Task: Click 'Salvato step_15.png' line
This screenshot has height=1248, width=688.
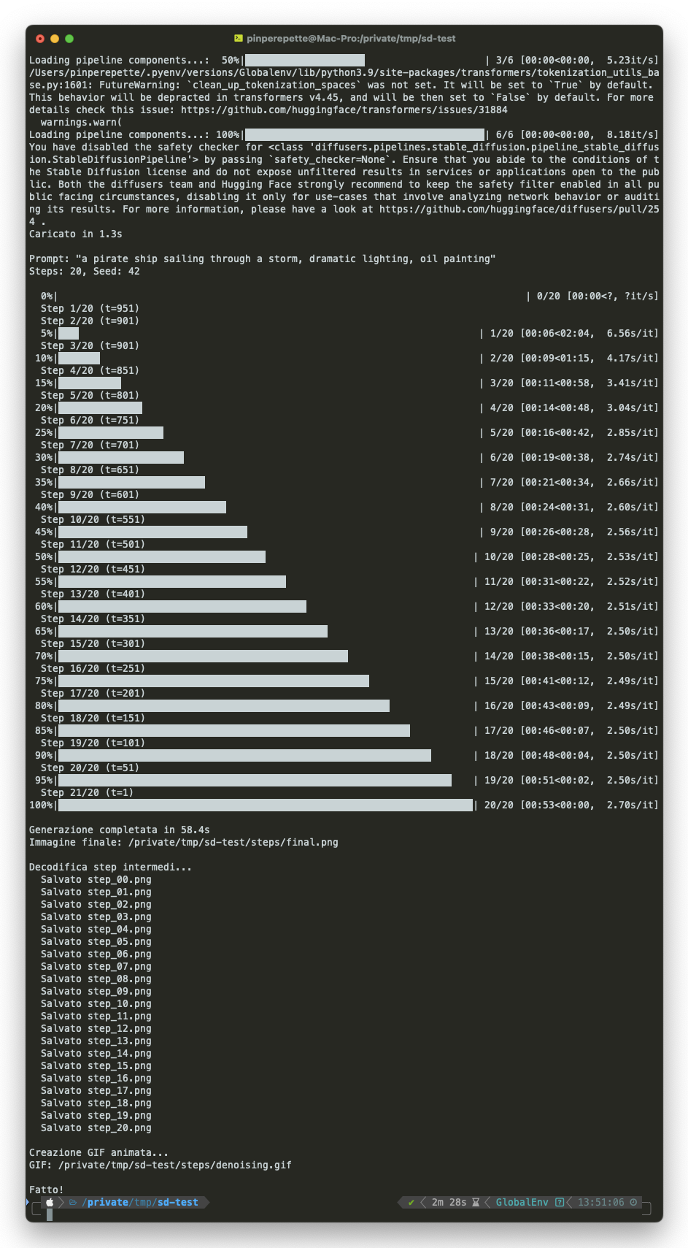Action: [x=96, y=1065]
